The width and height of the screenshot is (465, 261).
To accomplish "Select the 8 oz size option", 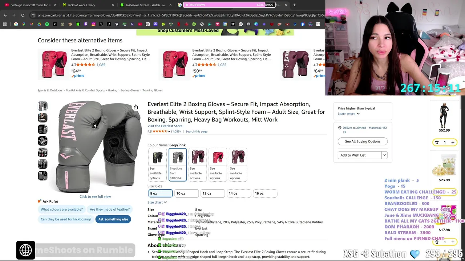I will 161,194.
